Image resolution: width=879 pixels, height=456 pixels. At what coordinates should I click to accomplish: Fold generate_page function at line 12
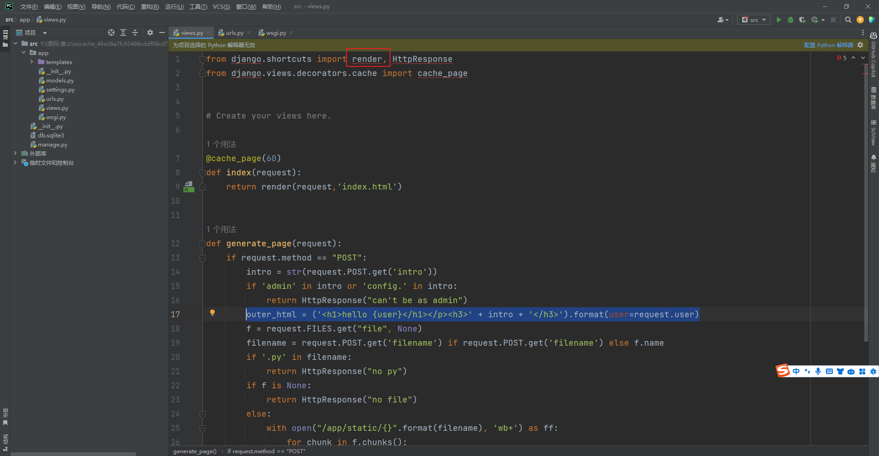point(202,244)
